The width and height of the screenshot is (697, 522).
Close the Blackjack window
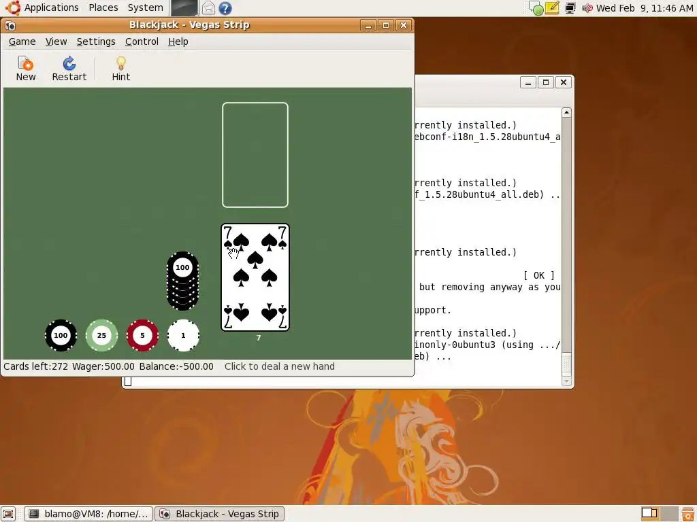click(404, 25)
